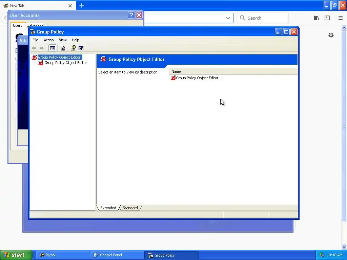Click the Group Policy taskbar button
This screenshot has width=347, height=260.
171,255
